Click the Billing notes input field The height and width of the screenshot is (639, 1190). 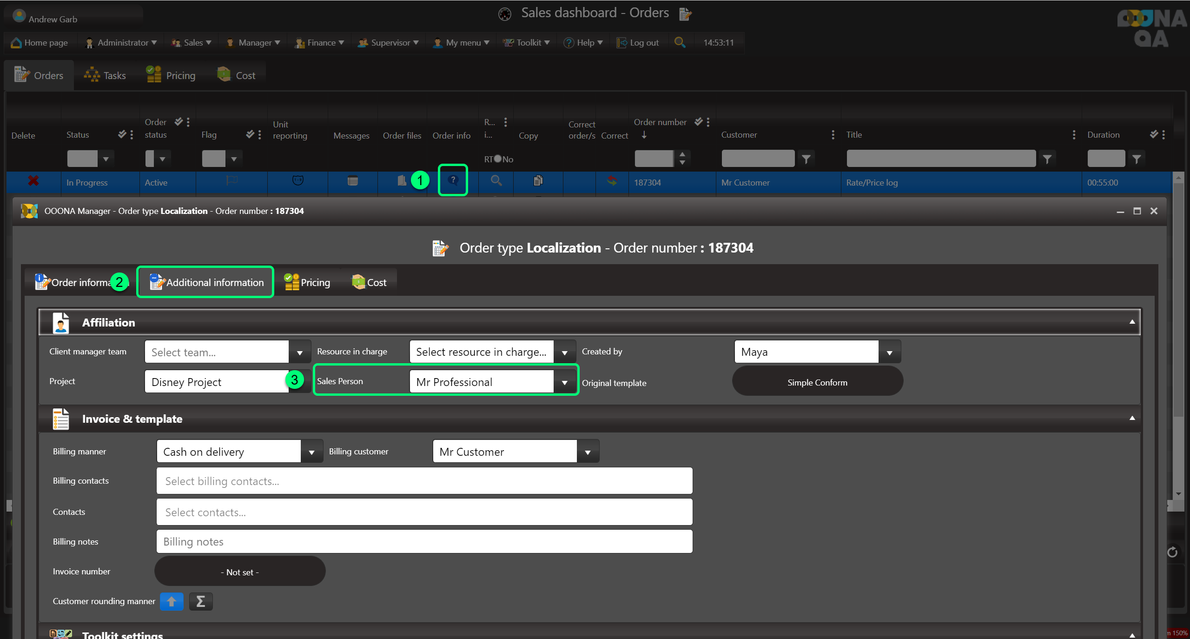[x=424, y=542]
